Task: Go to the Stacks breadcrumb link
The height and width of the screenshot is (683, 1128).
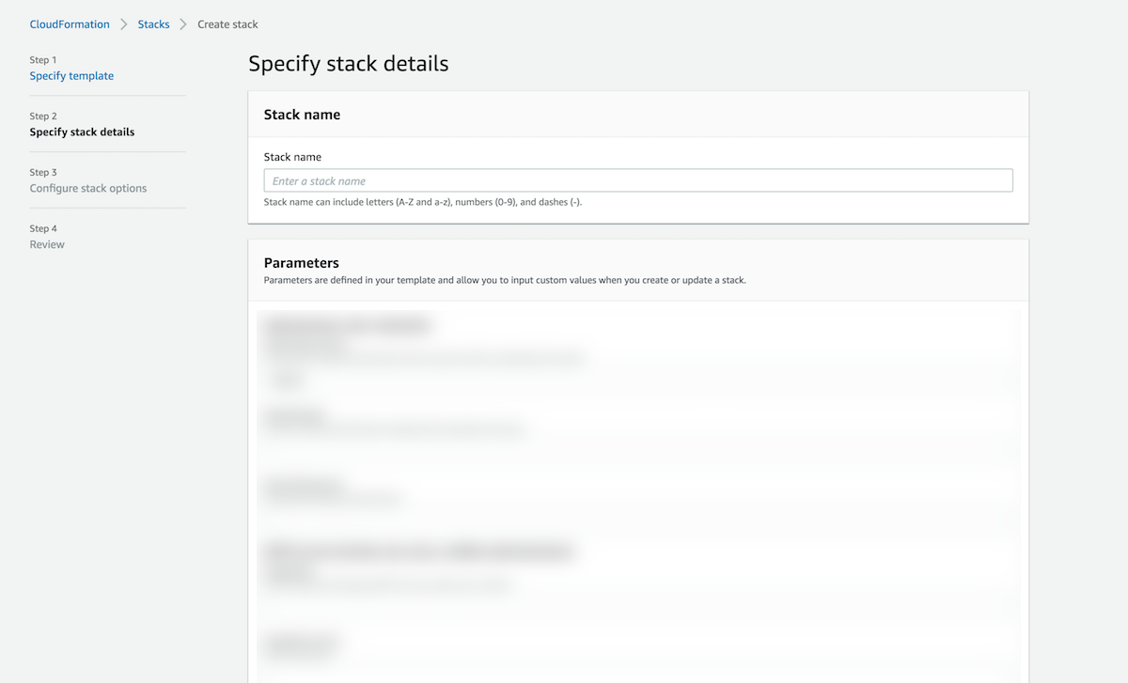Action: 153,24
